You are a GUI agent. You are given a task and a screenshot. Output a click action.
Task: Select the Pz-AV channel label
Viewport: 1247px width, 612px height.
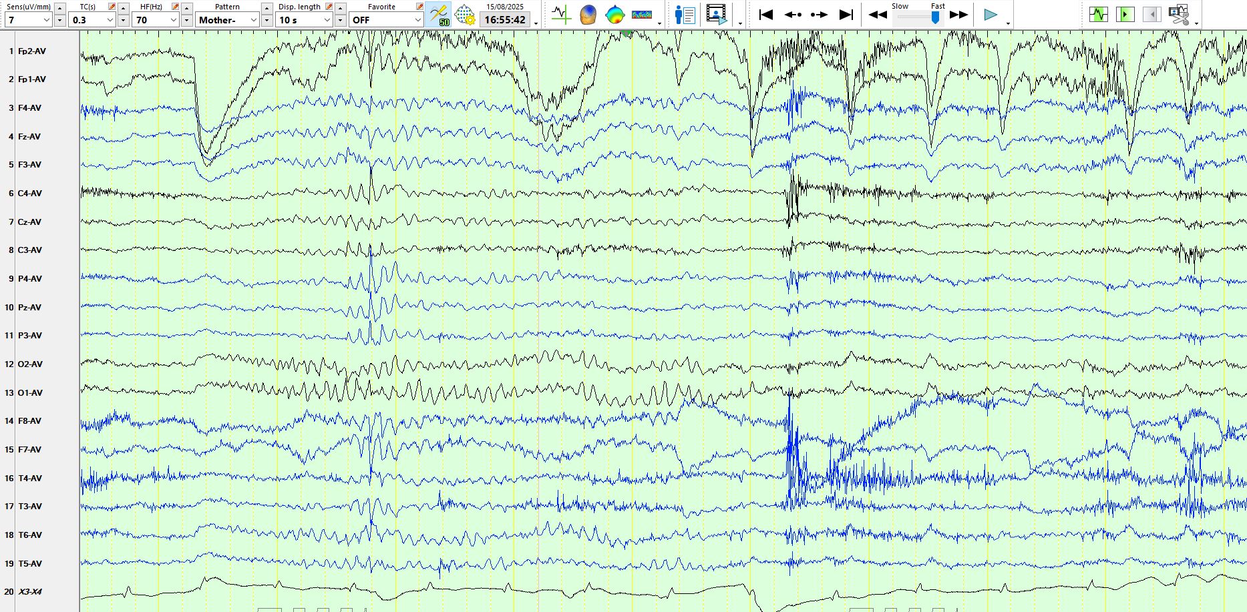29,307
